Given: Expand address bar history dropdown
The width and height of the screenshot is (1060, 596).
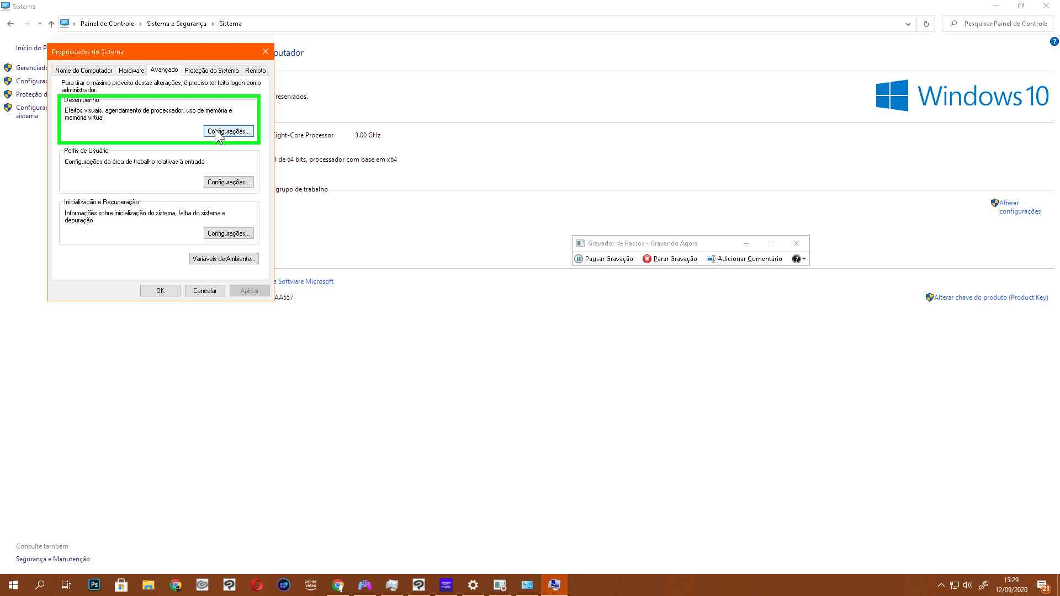Looking at the screenshot, I should click(x=908, y=24).
